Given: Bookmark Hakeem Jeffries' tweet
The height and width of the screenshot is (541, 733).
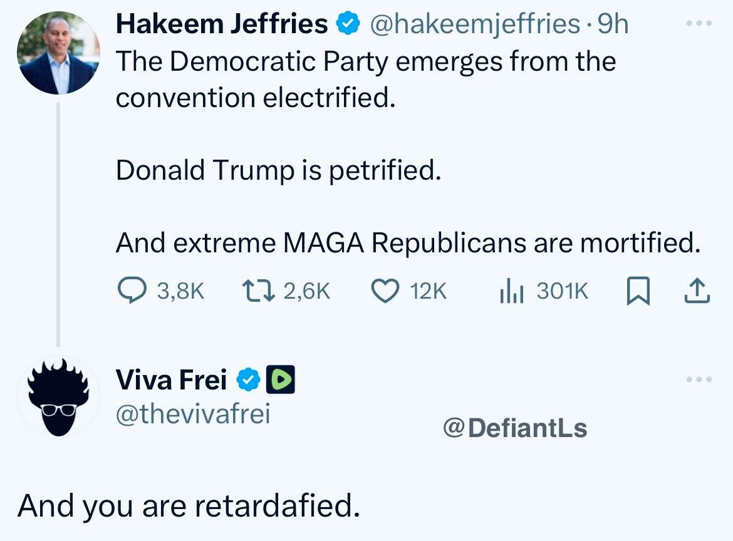Looking at the screenshot, I should (x=637, y=291).
